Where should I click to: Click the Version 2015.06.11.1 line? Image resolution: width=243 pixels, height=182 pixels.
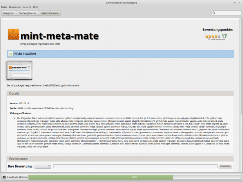coord(20,103)
